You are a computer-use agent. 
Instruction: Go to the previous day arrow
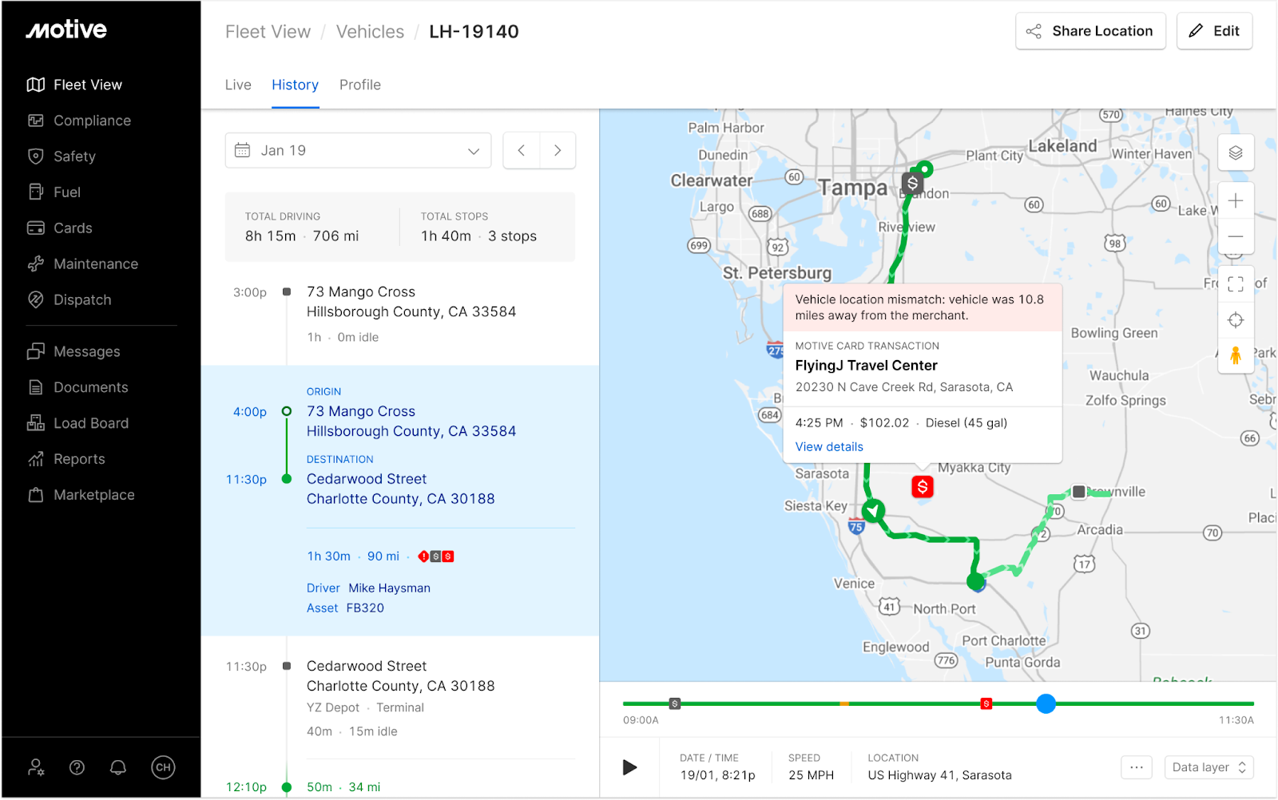522,150
